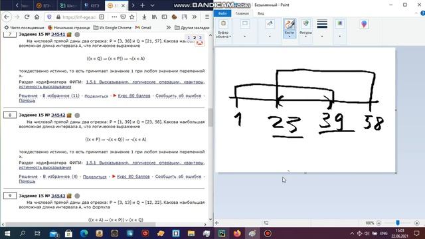This screenshot has width=425, height=239.
Task: Open Начальная страница bookmark
Action: 69,28
